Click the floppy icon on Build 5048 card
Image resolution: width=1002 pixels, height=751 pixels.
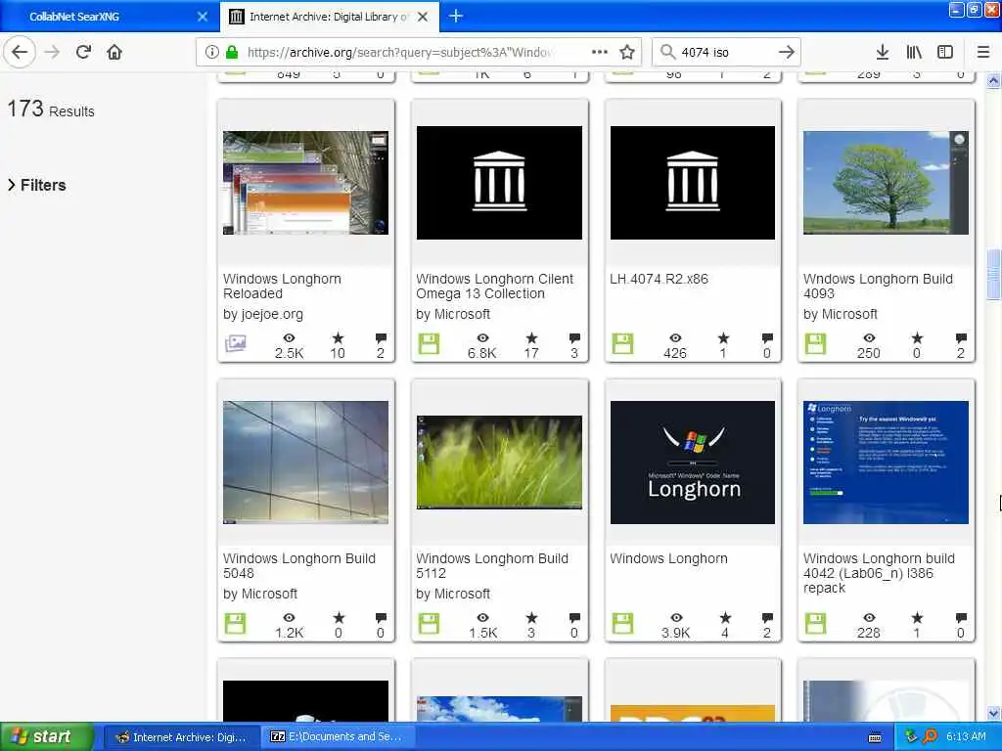coord(235,623)
